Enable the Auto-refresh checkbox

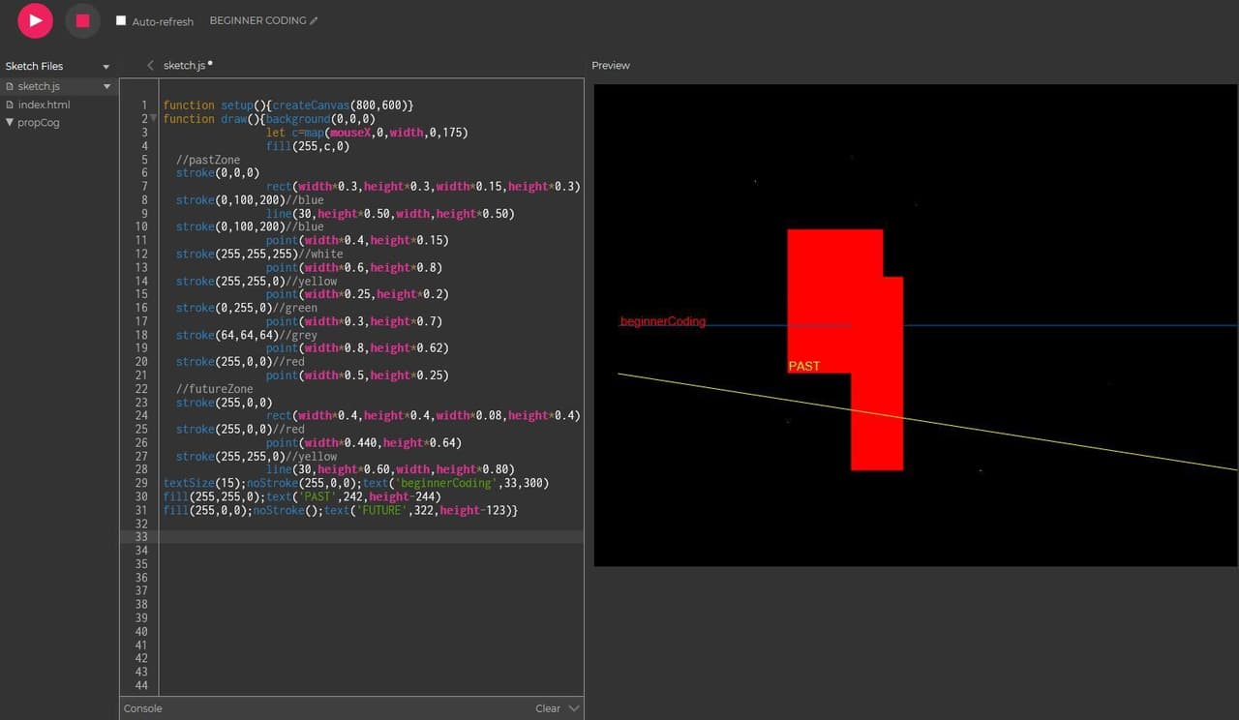point(121,20)
